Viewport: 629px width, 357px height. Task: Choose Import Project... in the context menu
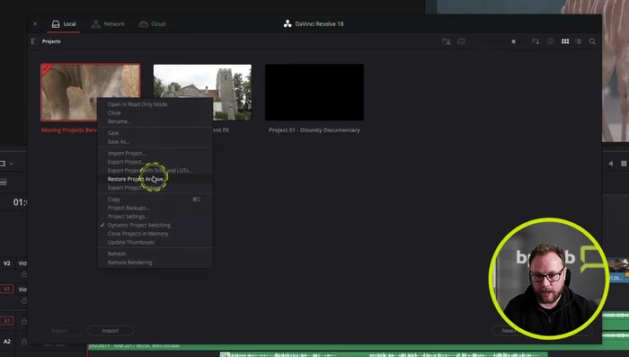tap(127, 154)
